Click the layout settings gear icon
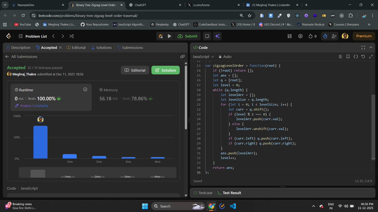Viewport: 378px width, 212px height. pyautogui.click(x=300, y=36)
